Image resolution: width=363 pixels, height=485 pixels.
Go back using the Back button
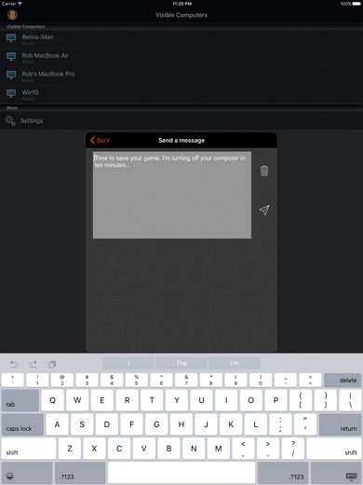100,140
